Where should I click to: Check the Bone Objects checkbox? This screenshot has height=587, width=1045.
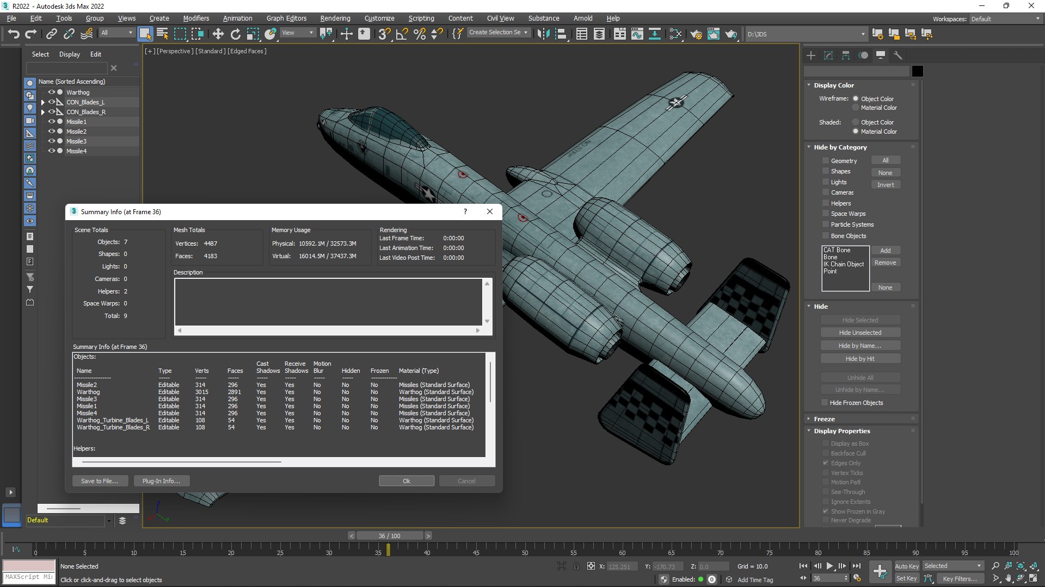click(x=826, y=236)
